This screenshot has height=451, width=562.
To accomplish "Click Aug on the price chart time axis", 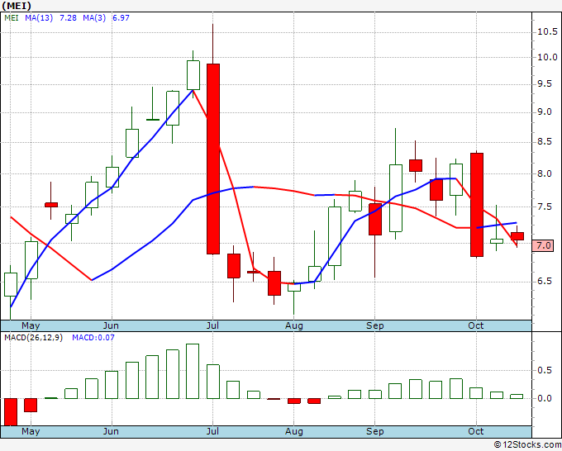I will pos(294,325).
